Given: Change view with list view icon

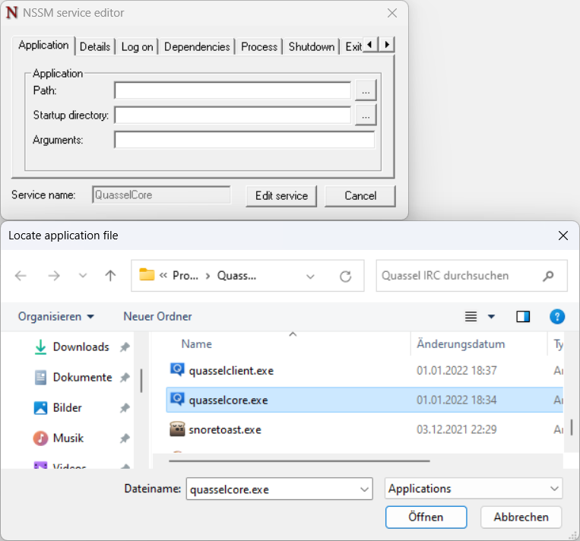Looking at the screenshot, I should pos(471,317).
